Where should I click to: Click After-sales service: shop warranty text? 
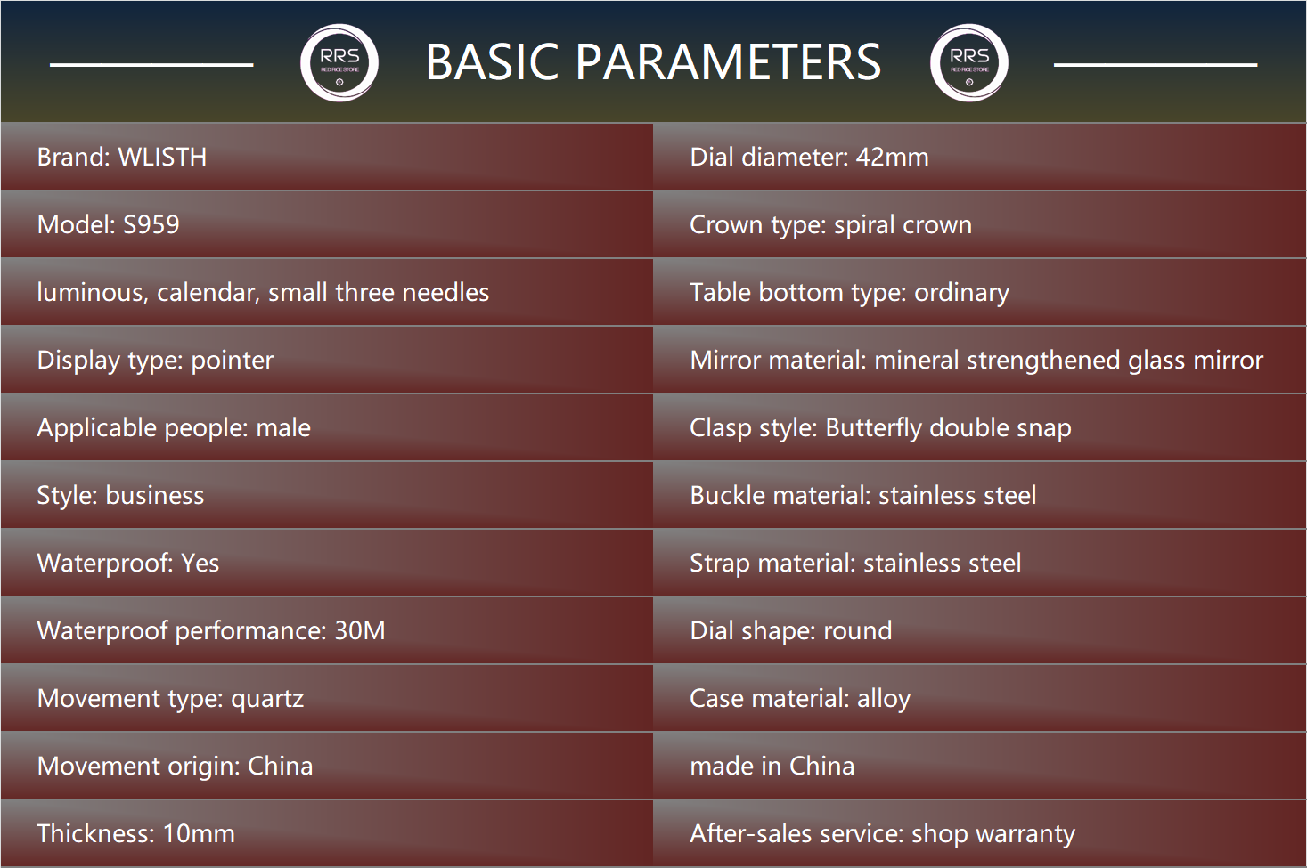click(x=882, y=834)
